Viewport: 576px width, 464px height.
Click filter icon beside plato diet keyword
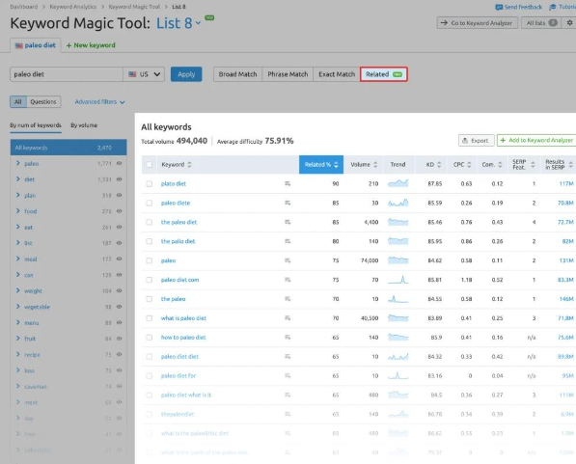[x=288, y=183]
